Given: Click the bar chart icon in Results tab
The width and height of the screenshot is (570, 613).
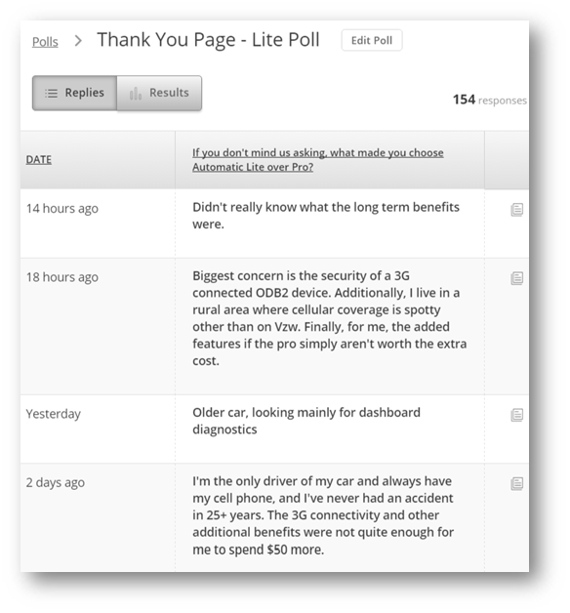Looking at the screenshot, I should pyautogui.click(x=136, y=93).
